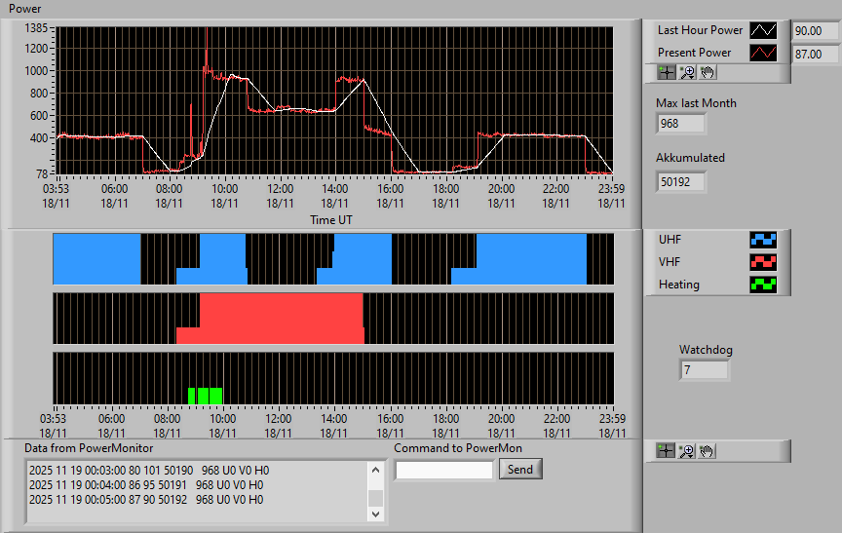Click the latest log line ending 50192
The image size is (842, 533).
point(146,500)
